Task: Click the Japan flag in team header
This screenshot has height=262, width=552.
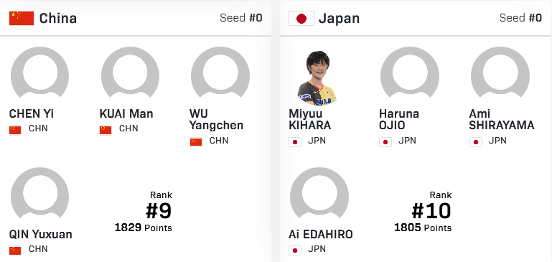Action: [301, 19]
